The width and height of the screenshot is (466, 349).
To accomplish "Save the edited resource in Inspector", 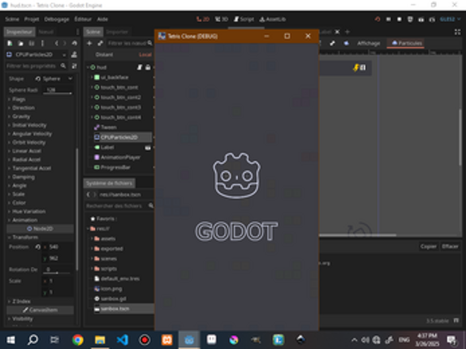I will [31, 43].
